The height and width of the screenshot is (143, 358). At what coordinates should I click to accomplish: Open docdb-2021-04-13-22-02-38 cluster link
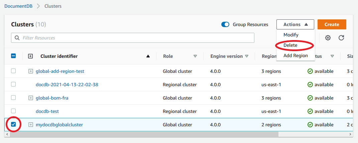[x=67, y=85]
